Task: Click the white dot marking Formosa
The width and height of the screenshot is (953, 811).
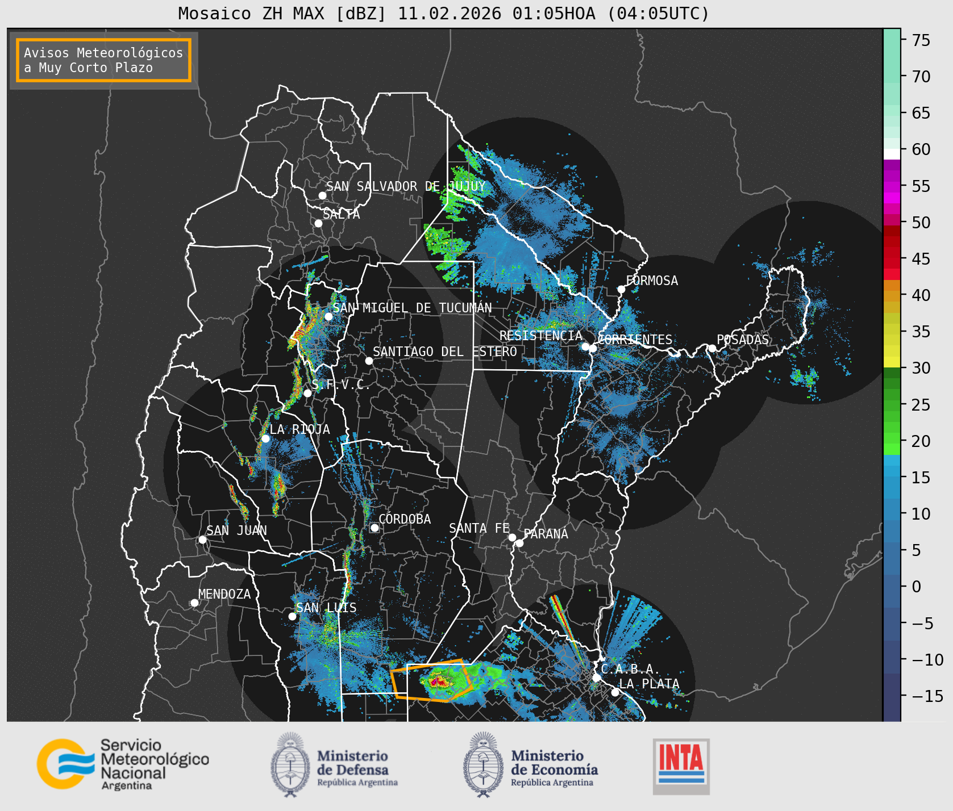Action: pos(621,290)
